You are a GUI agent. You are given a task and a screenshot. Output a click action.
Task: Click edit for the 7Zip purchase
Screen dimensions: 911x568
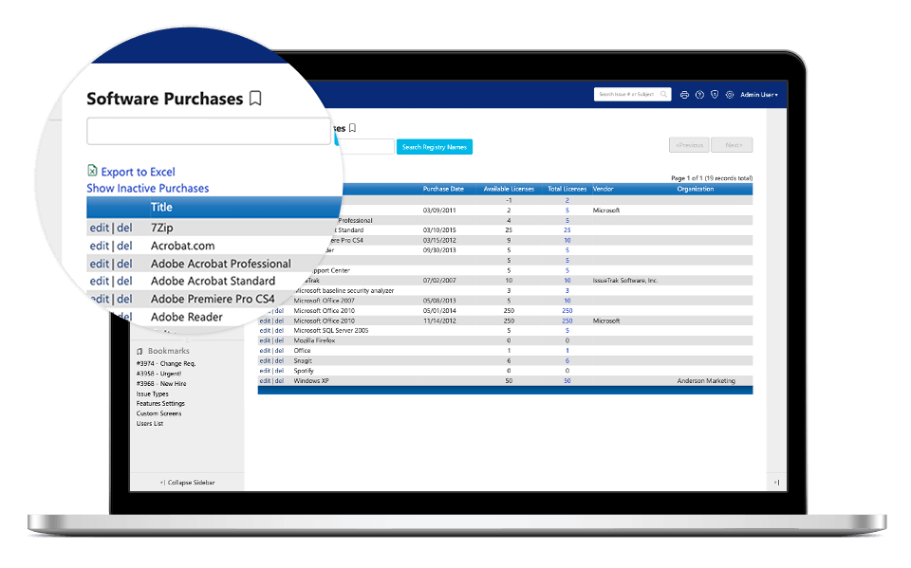[x=100, y=228]
